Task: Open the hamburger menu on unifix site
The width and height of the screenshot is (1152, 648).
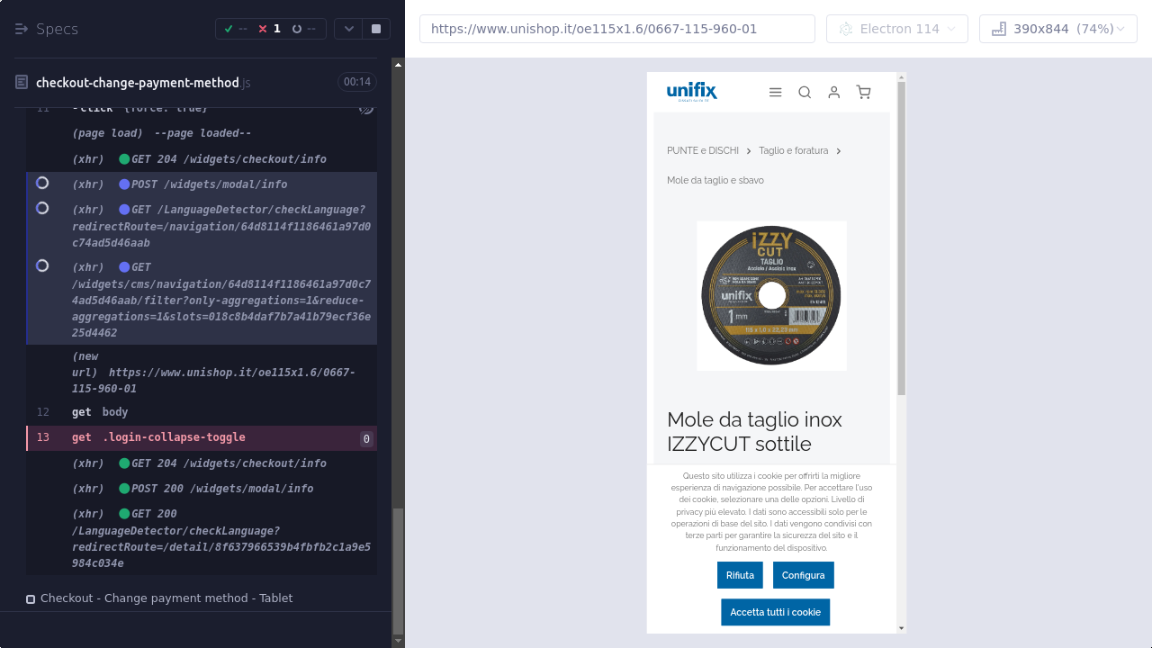Action: coord(775,92)
